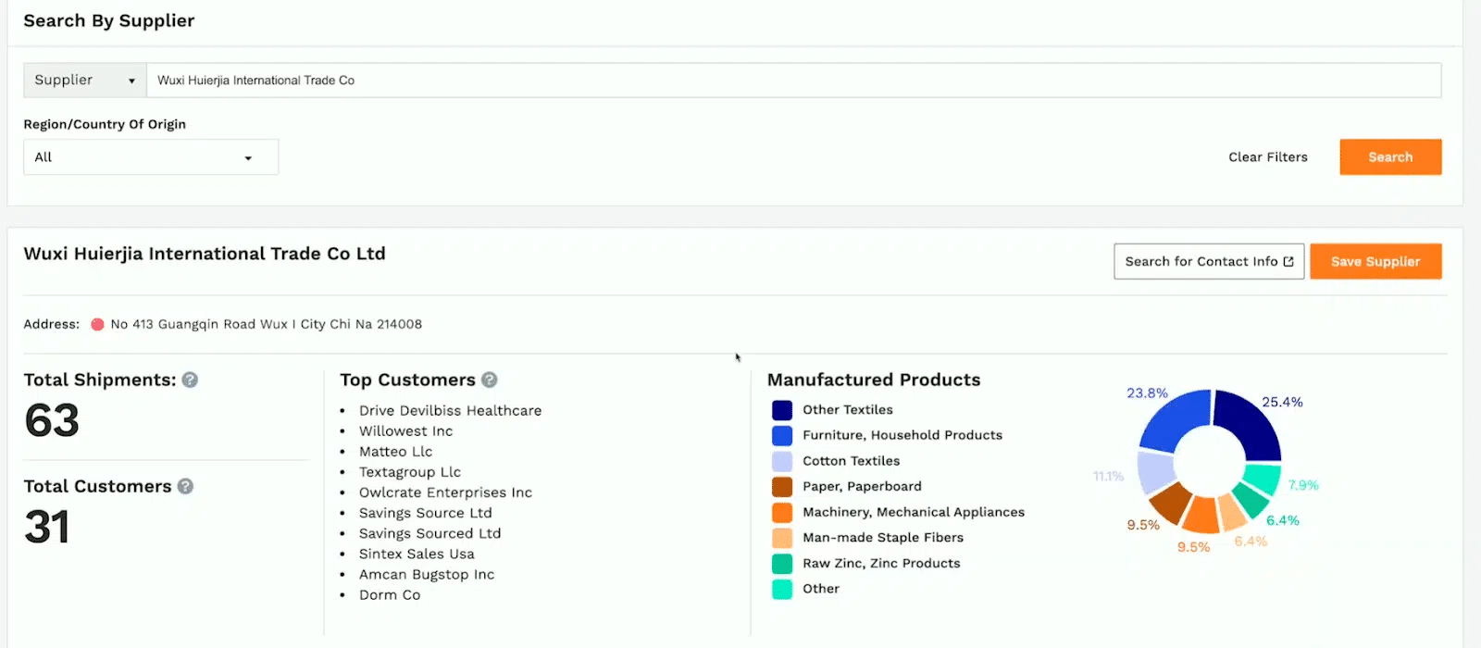Open Drive Devilbiss Healthcare customer entry
Screen dimensions: 1481x648
click(x=450, y=411)
